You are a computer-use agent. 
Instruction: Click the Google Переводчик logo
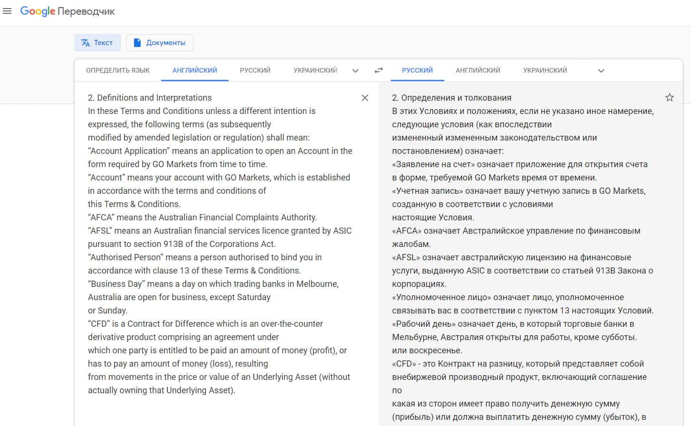(67, 11)
